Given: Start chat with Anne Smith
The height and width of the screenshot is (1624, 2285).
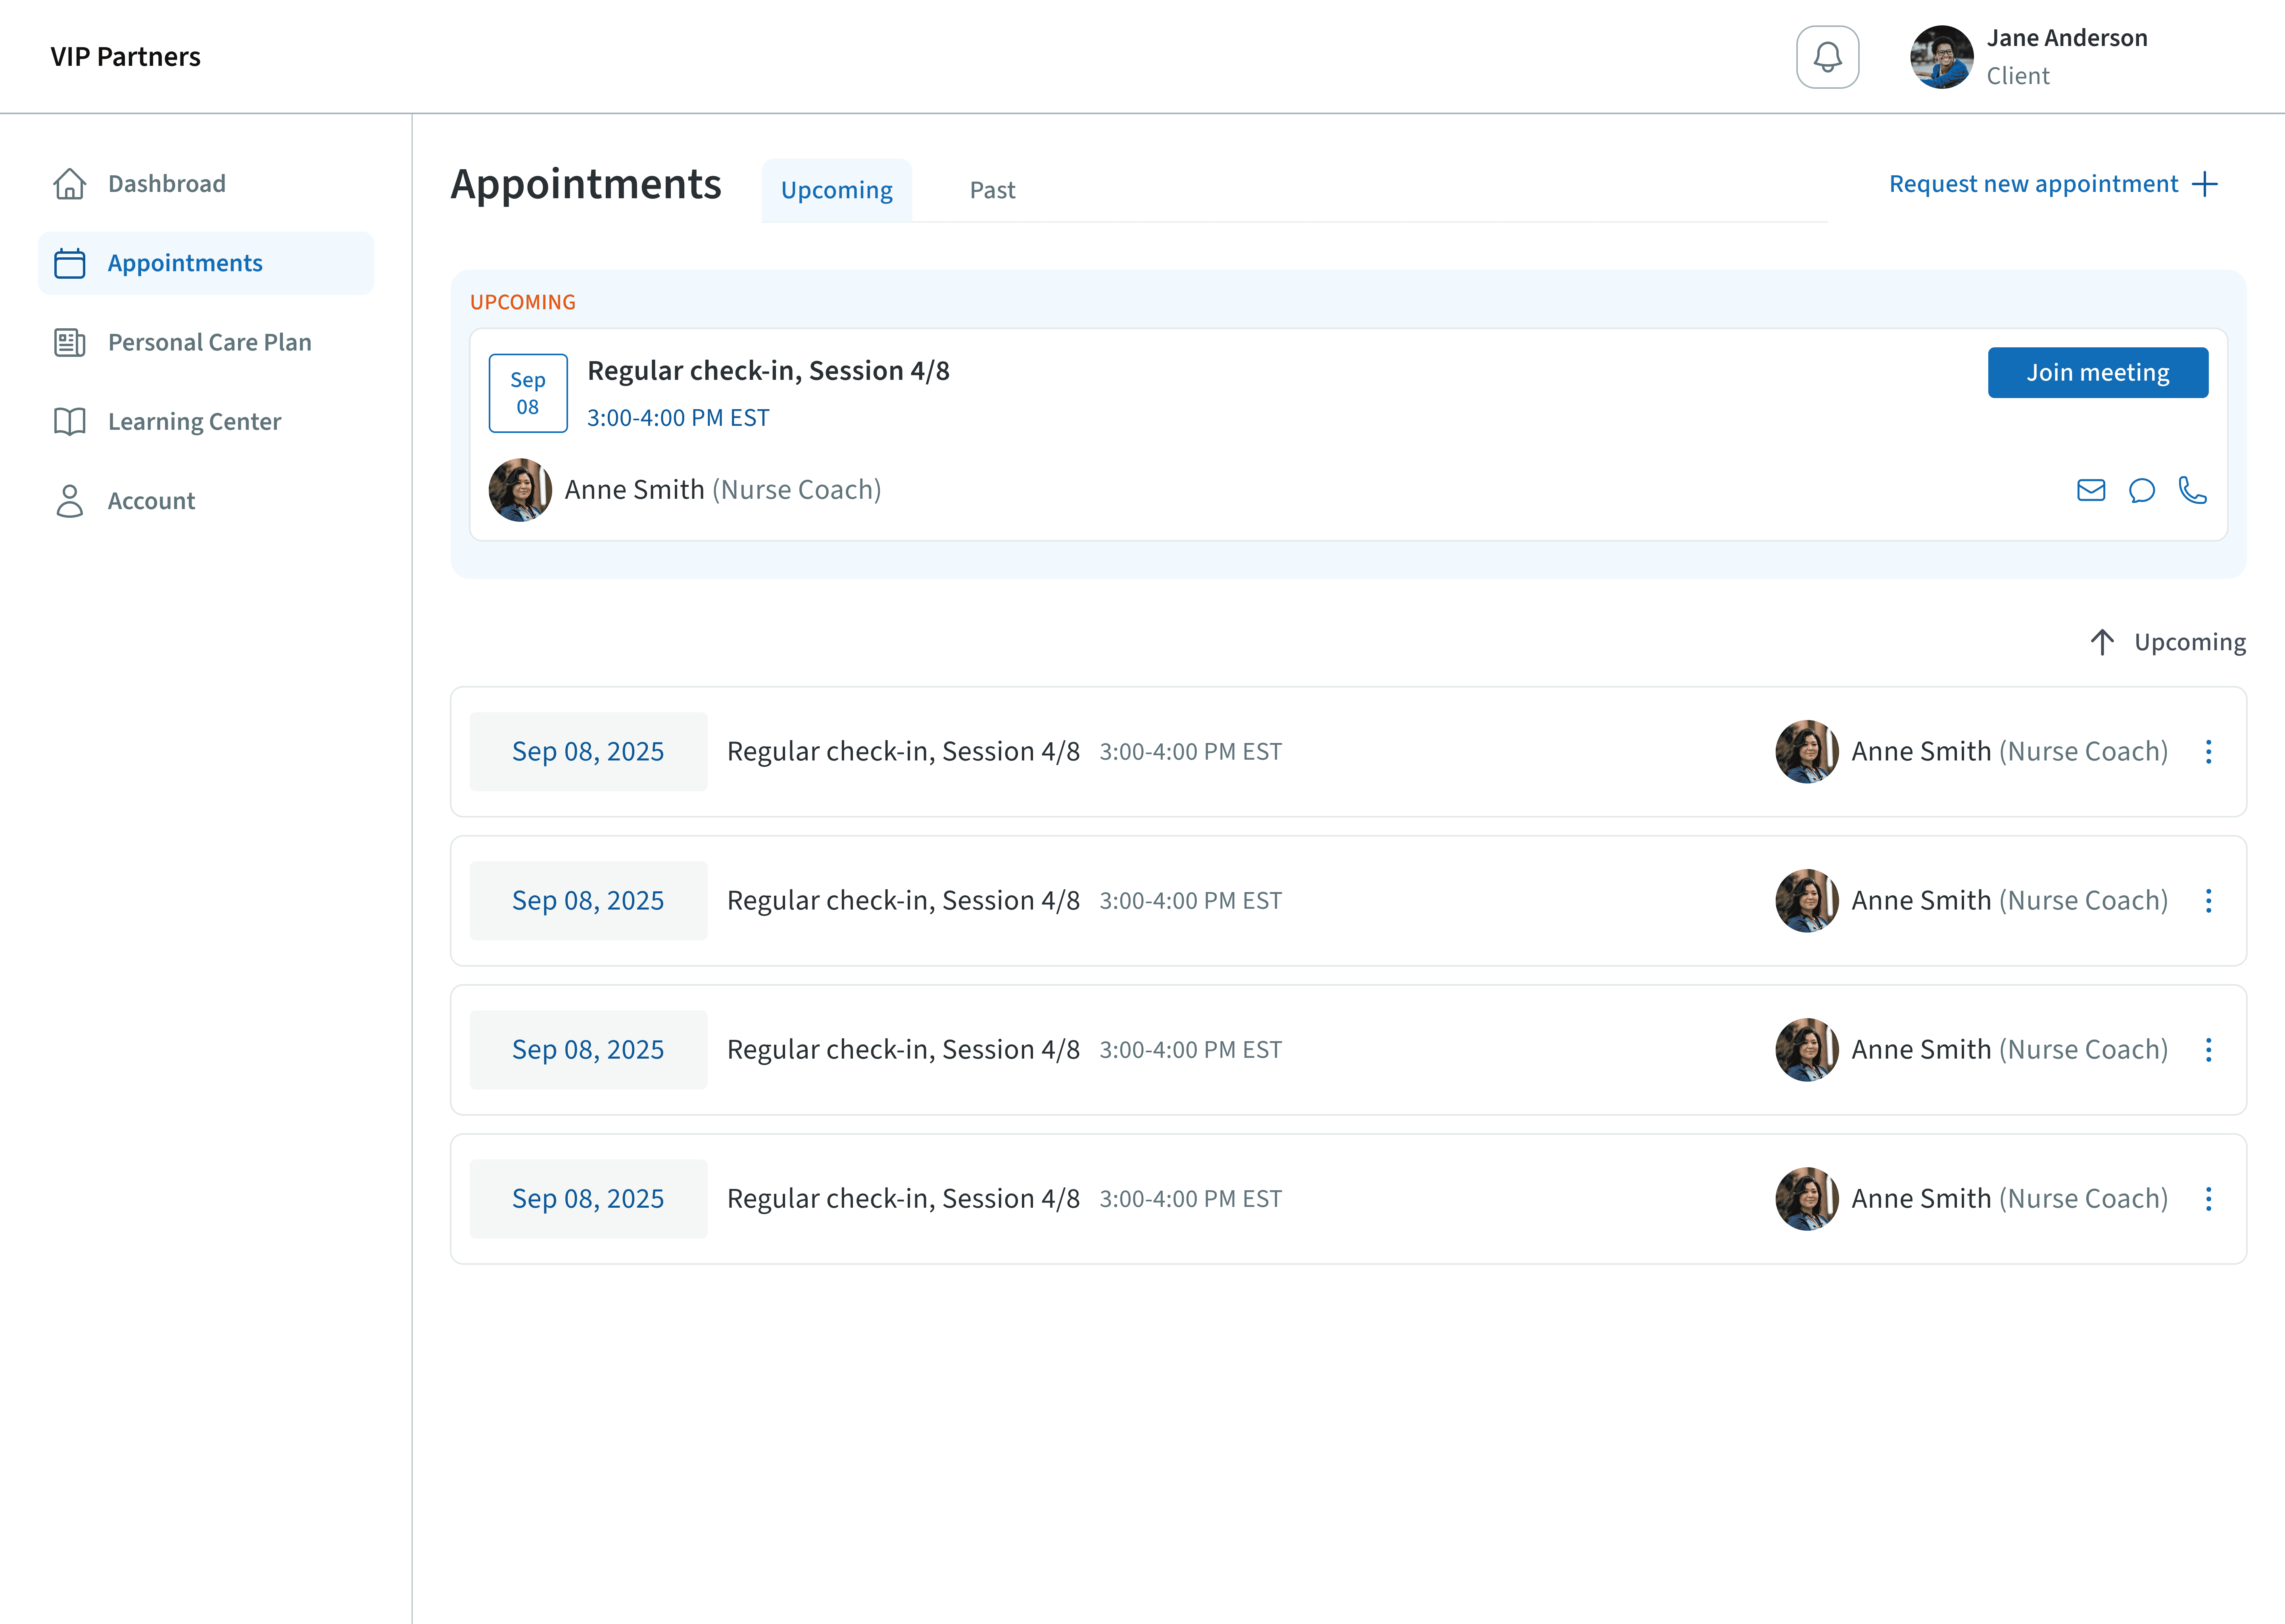Looking at the screenshot, I should [x=2142, y=490].
